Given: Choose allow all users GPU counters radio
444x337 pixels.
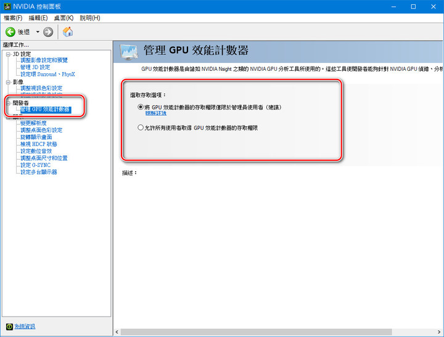Looking at the screenshot, I should tap(141, 128).
